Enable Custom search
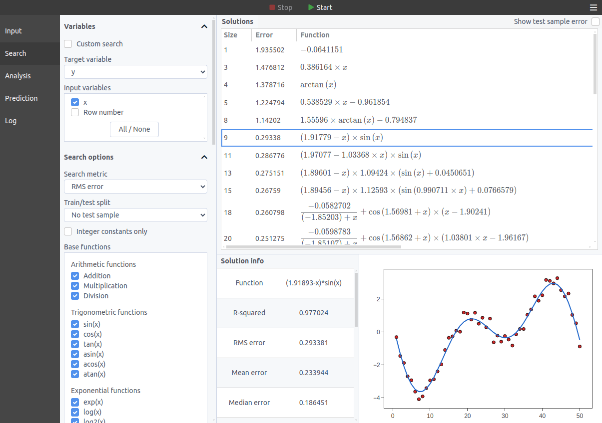Image resolution: width=602 pixels, height=423 pixels. pyautogui.click(x=68, y=43)
